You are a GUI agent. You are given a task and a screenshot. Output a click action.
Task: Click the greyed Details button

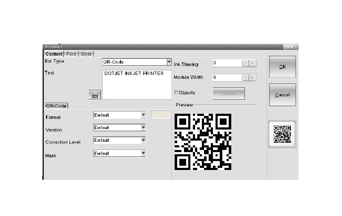tap(229, 94)
